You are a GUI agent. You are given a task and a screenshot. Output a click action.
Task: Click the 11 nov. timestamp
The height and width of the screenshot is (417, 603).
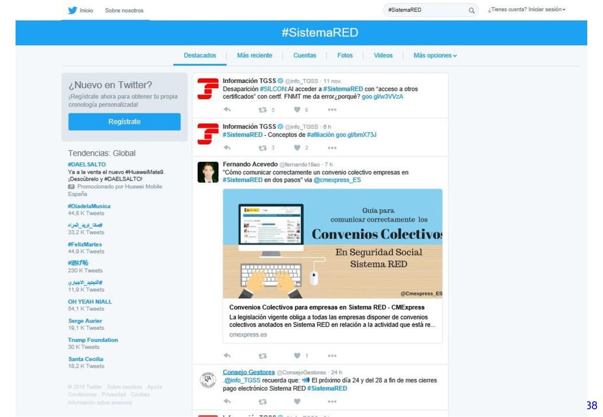coord(333,81)
